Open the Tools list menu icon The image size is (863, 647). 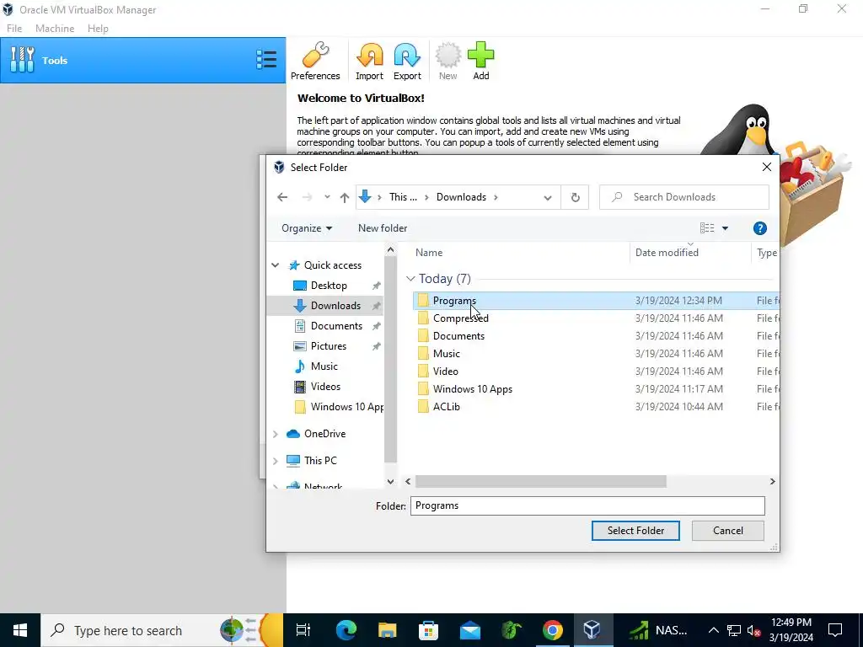pyautogui.click(x=266, y=60)
